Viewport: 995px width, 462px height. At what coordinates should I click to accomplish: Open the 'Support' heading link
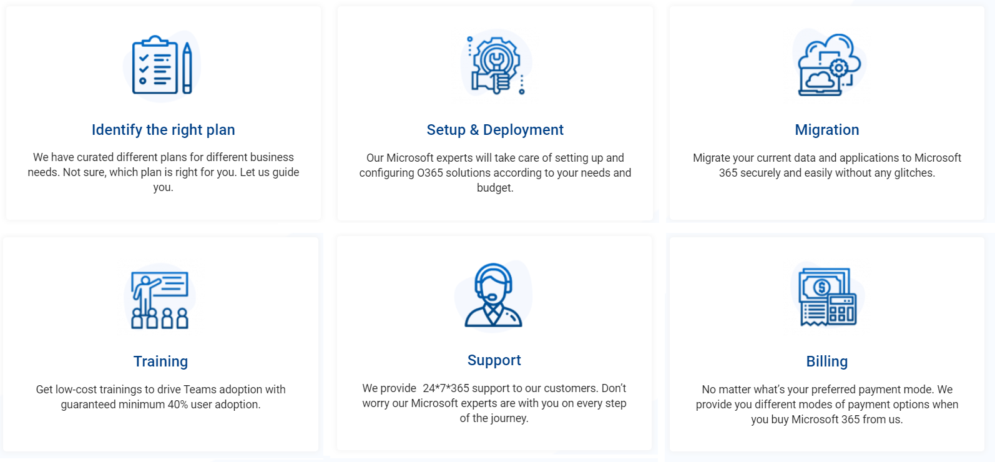494,360
